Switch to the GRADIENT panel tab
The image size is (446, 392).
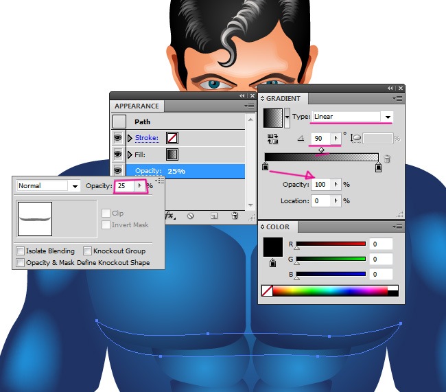click(x=283, y=98)
